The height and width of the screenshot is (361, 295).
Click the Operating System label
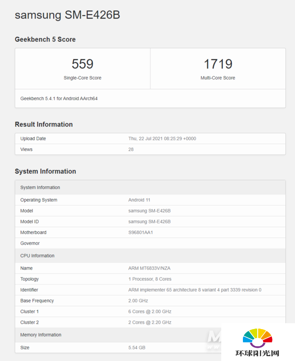pyautogui.click(x=39, y=200)
